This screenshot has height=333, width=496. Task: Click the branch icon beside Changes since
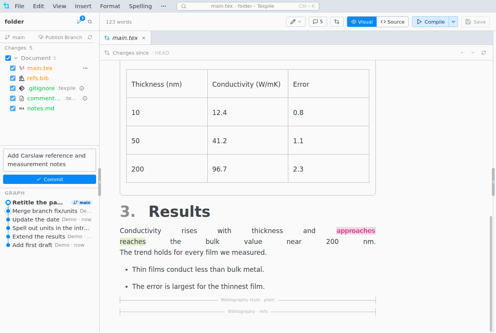(107, 53)
